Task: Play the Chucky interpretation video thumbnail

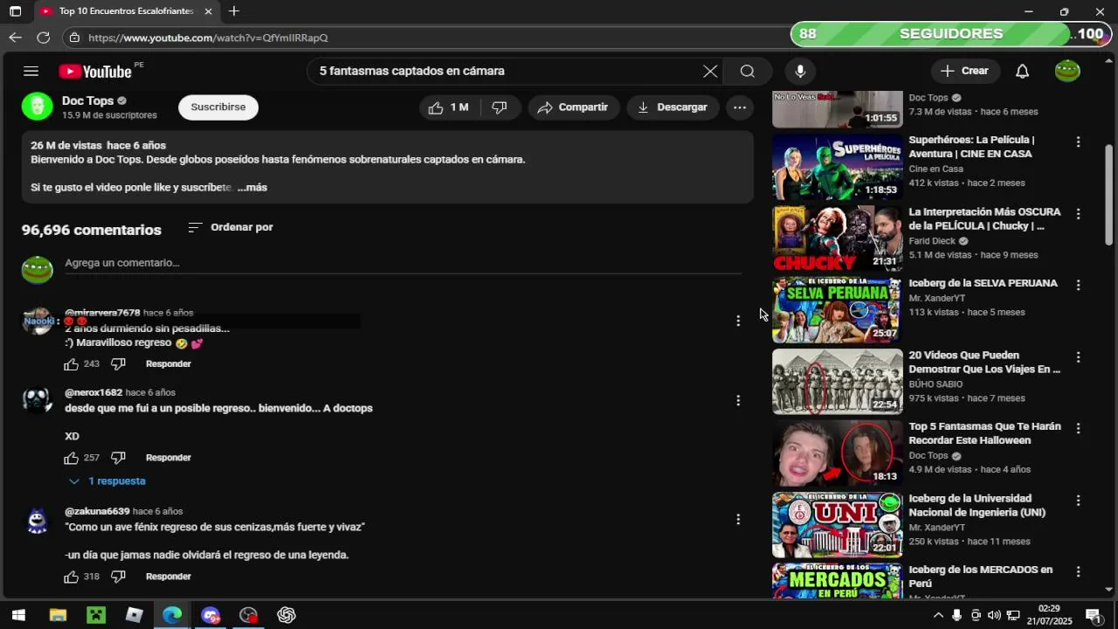Action: point(837,238)
